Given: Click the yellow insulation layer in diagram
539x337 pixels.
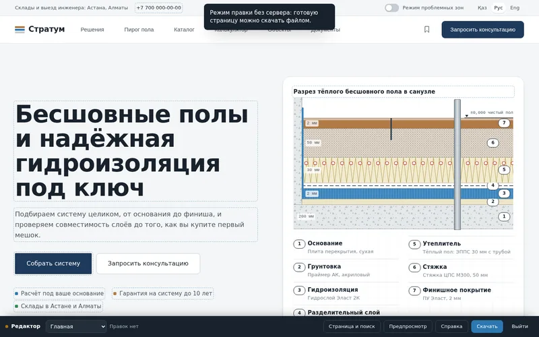Looking at the screenshot, I should (x=408, y=171).
